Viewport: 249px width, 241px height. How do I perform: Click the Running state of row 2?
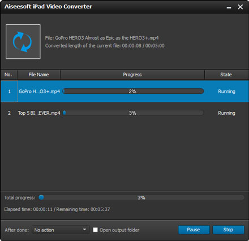coord(226,113)
